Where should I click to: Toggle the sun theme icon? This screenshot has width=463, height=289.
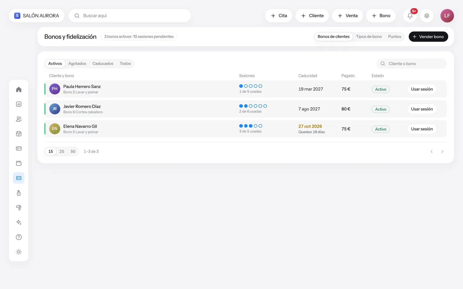click(x=19, y=252)
